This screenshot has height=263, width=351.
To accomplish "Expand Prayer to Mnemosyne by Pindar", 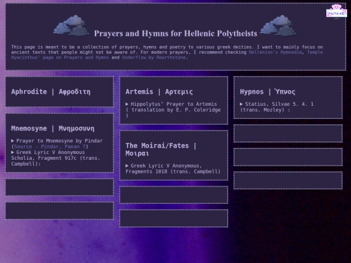I will click(57, 141).
